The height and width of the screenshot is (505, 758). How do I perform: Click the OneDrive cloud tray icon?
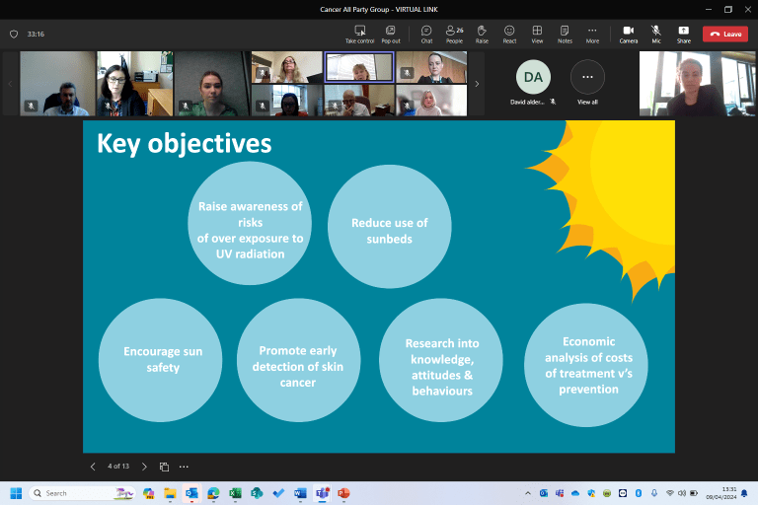click(575, 493)
